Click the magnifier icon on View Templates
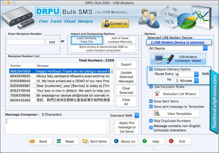Screen dimensions: 219x153 pyautogui.click(x=157, y=113)
